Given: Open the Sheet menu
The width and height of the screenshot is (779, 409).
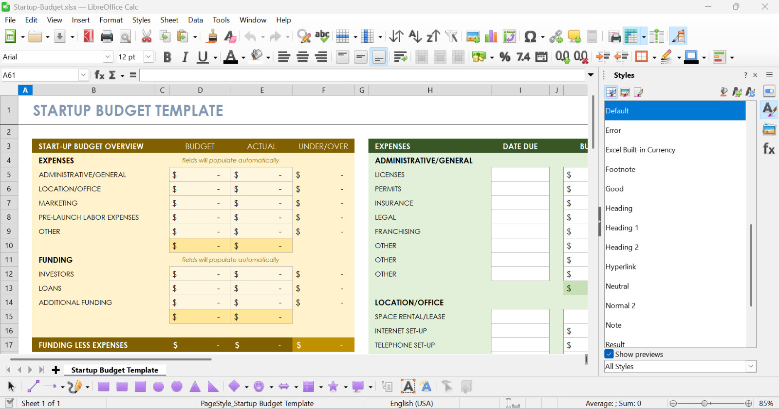Looking at the screenshot, I should coord(169,20).
